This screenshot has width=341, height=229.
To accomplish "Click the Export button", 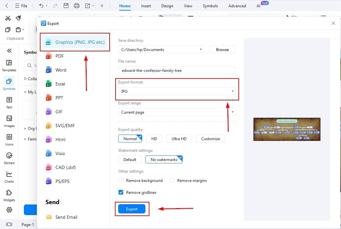I will tap(131, 209).
